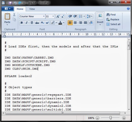Screen dimensions: 132x122
Task: Open the Paragraph settings icon
Action: tap(91, 23)
